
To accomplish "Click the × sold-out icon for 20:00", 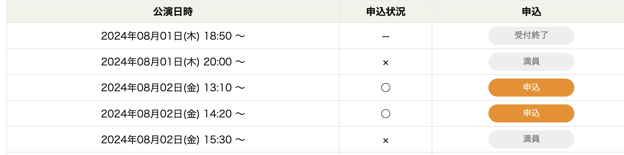I will click(385, 63).
